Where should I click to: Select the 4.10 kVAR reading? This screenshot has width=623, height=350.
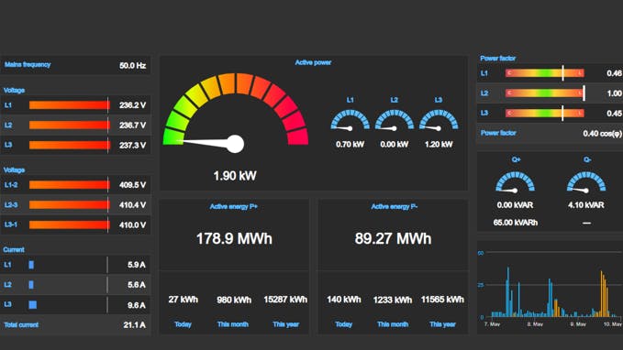(x=586, y=205)
